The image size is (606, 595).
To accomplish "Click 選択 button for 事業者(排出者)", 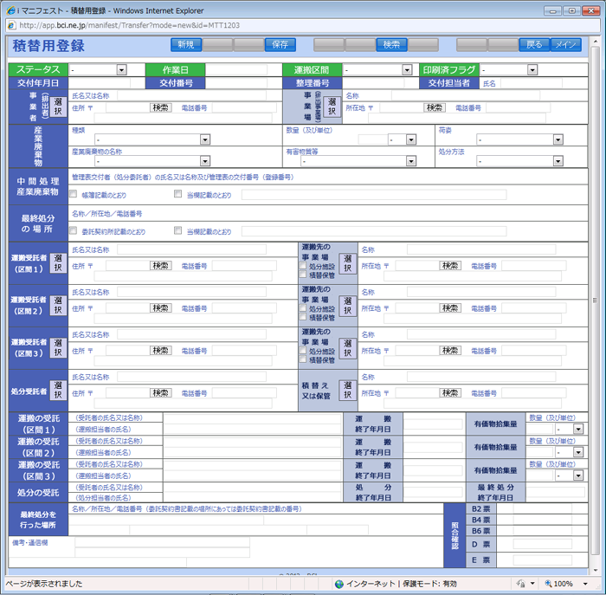I will 58,107.
